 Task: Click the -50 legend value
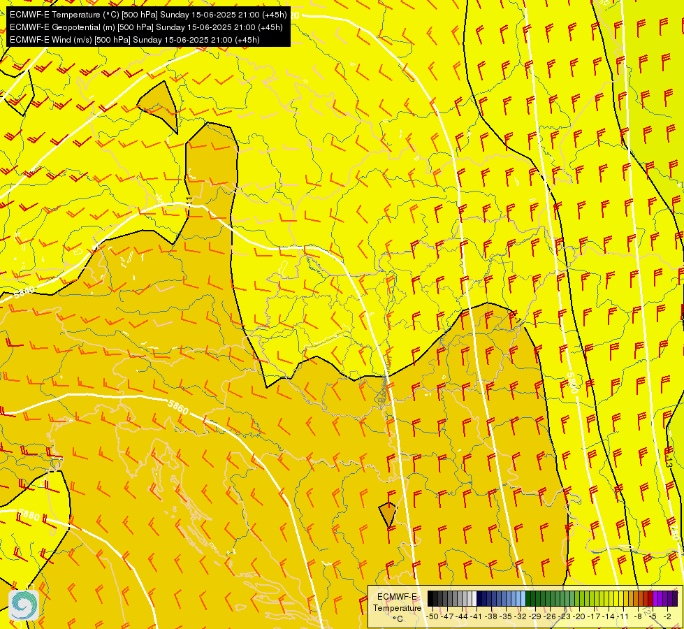pos(432,616)
